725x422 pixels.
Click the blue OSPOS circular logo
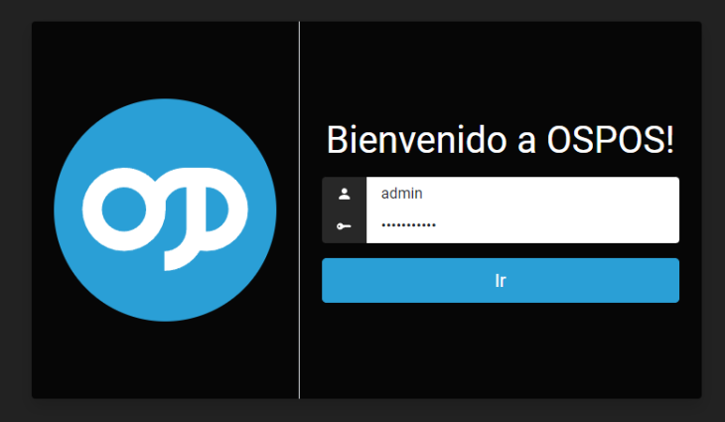pyautogui.click(x=165, y=210)
